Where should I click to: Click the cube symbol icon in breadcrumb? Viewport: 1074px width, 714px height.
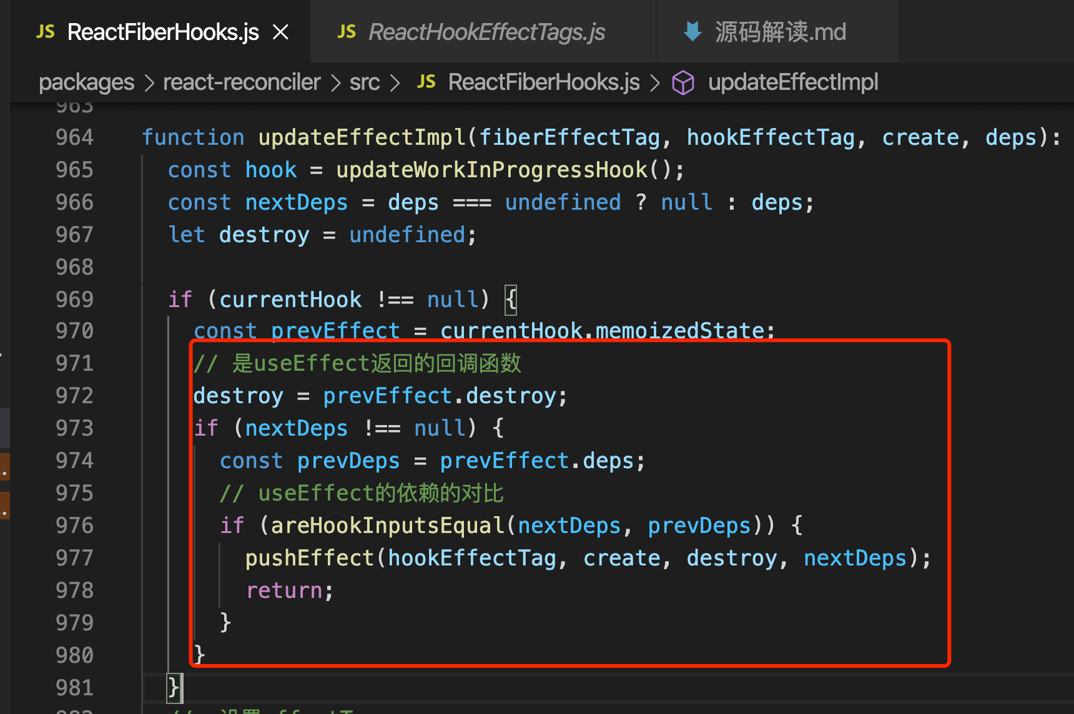click(683, 82)
